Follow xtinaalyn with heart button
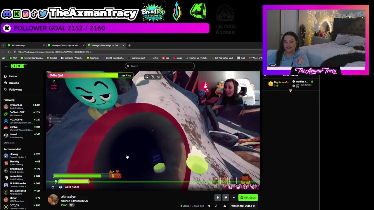 click(226, 198)
